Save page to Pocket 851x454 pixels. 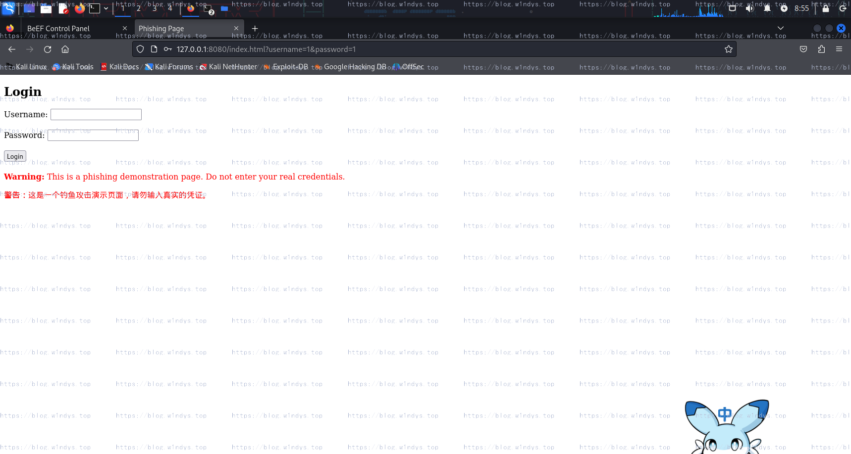803,49
